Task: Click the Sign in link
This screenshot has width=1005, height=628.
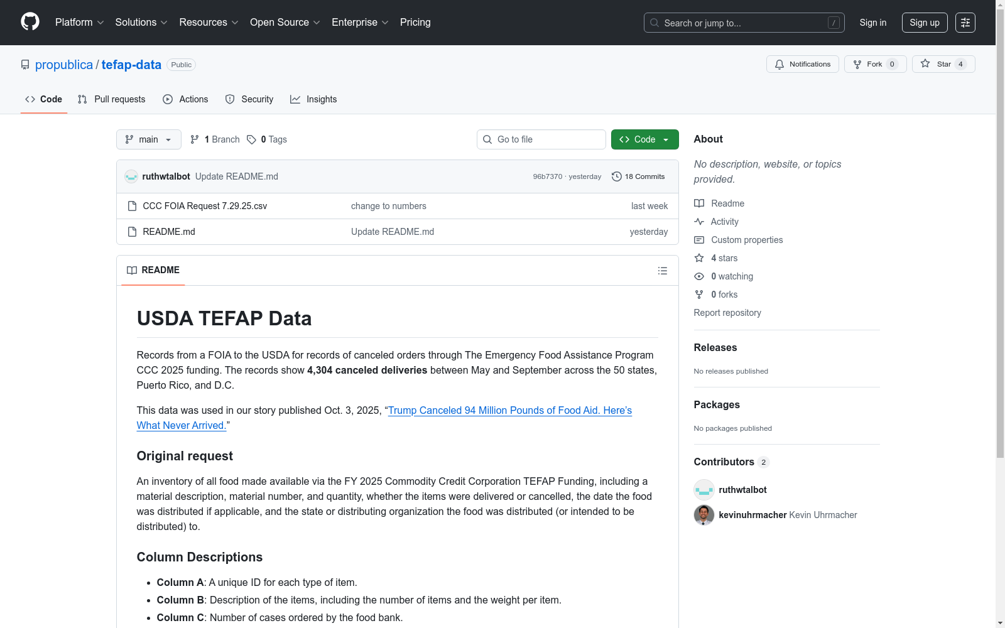Action: (873, 23)
